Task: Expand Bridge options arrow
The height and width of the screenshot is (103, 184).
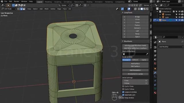Action: click(x=124, y=17)
